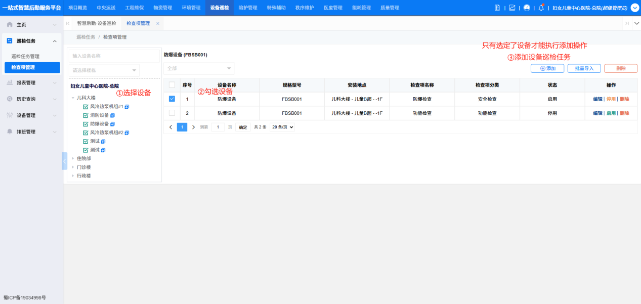Click the 确定 pagination confirm button
641x304 pixels.
(x=243, y=127)
